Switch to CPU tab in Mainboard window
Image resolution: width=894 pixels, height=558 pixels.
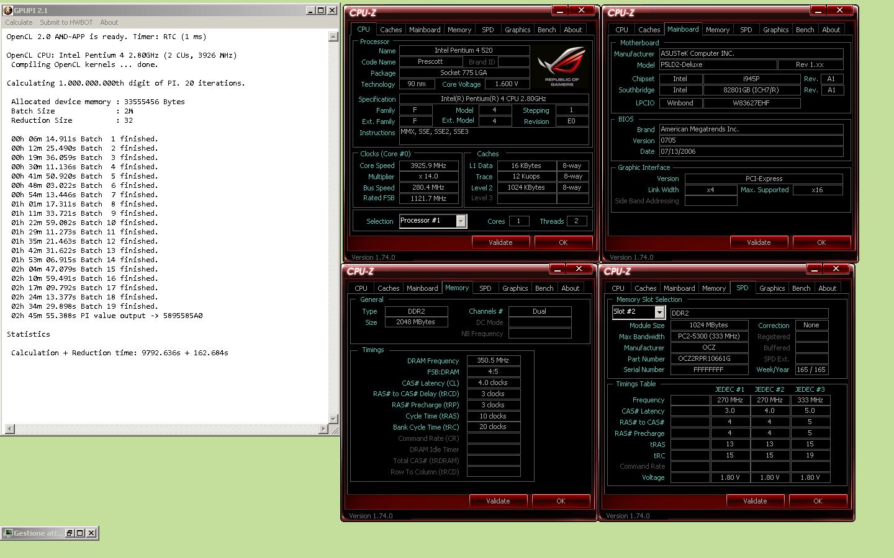point(621,30)
